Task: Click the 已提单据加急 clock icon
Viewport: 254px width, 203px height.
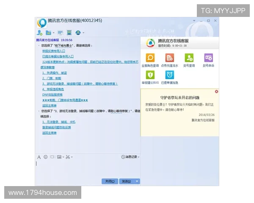Action: coord(170,75)
